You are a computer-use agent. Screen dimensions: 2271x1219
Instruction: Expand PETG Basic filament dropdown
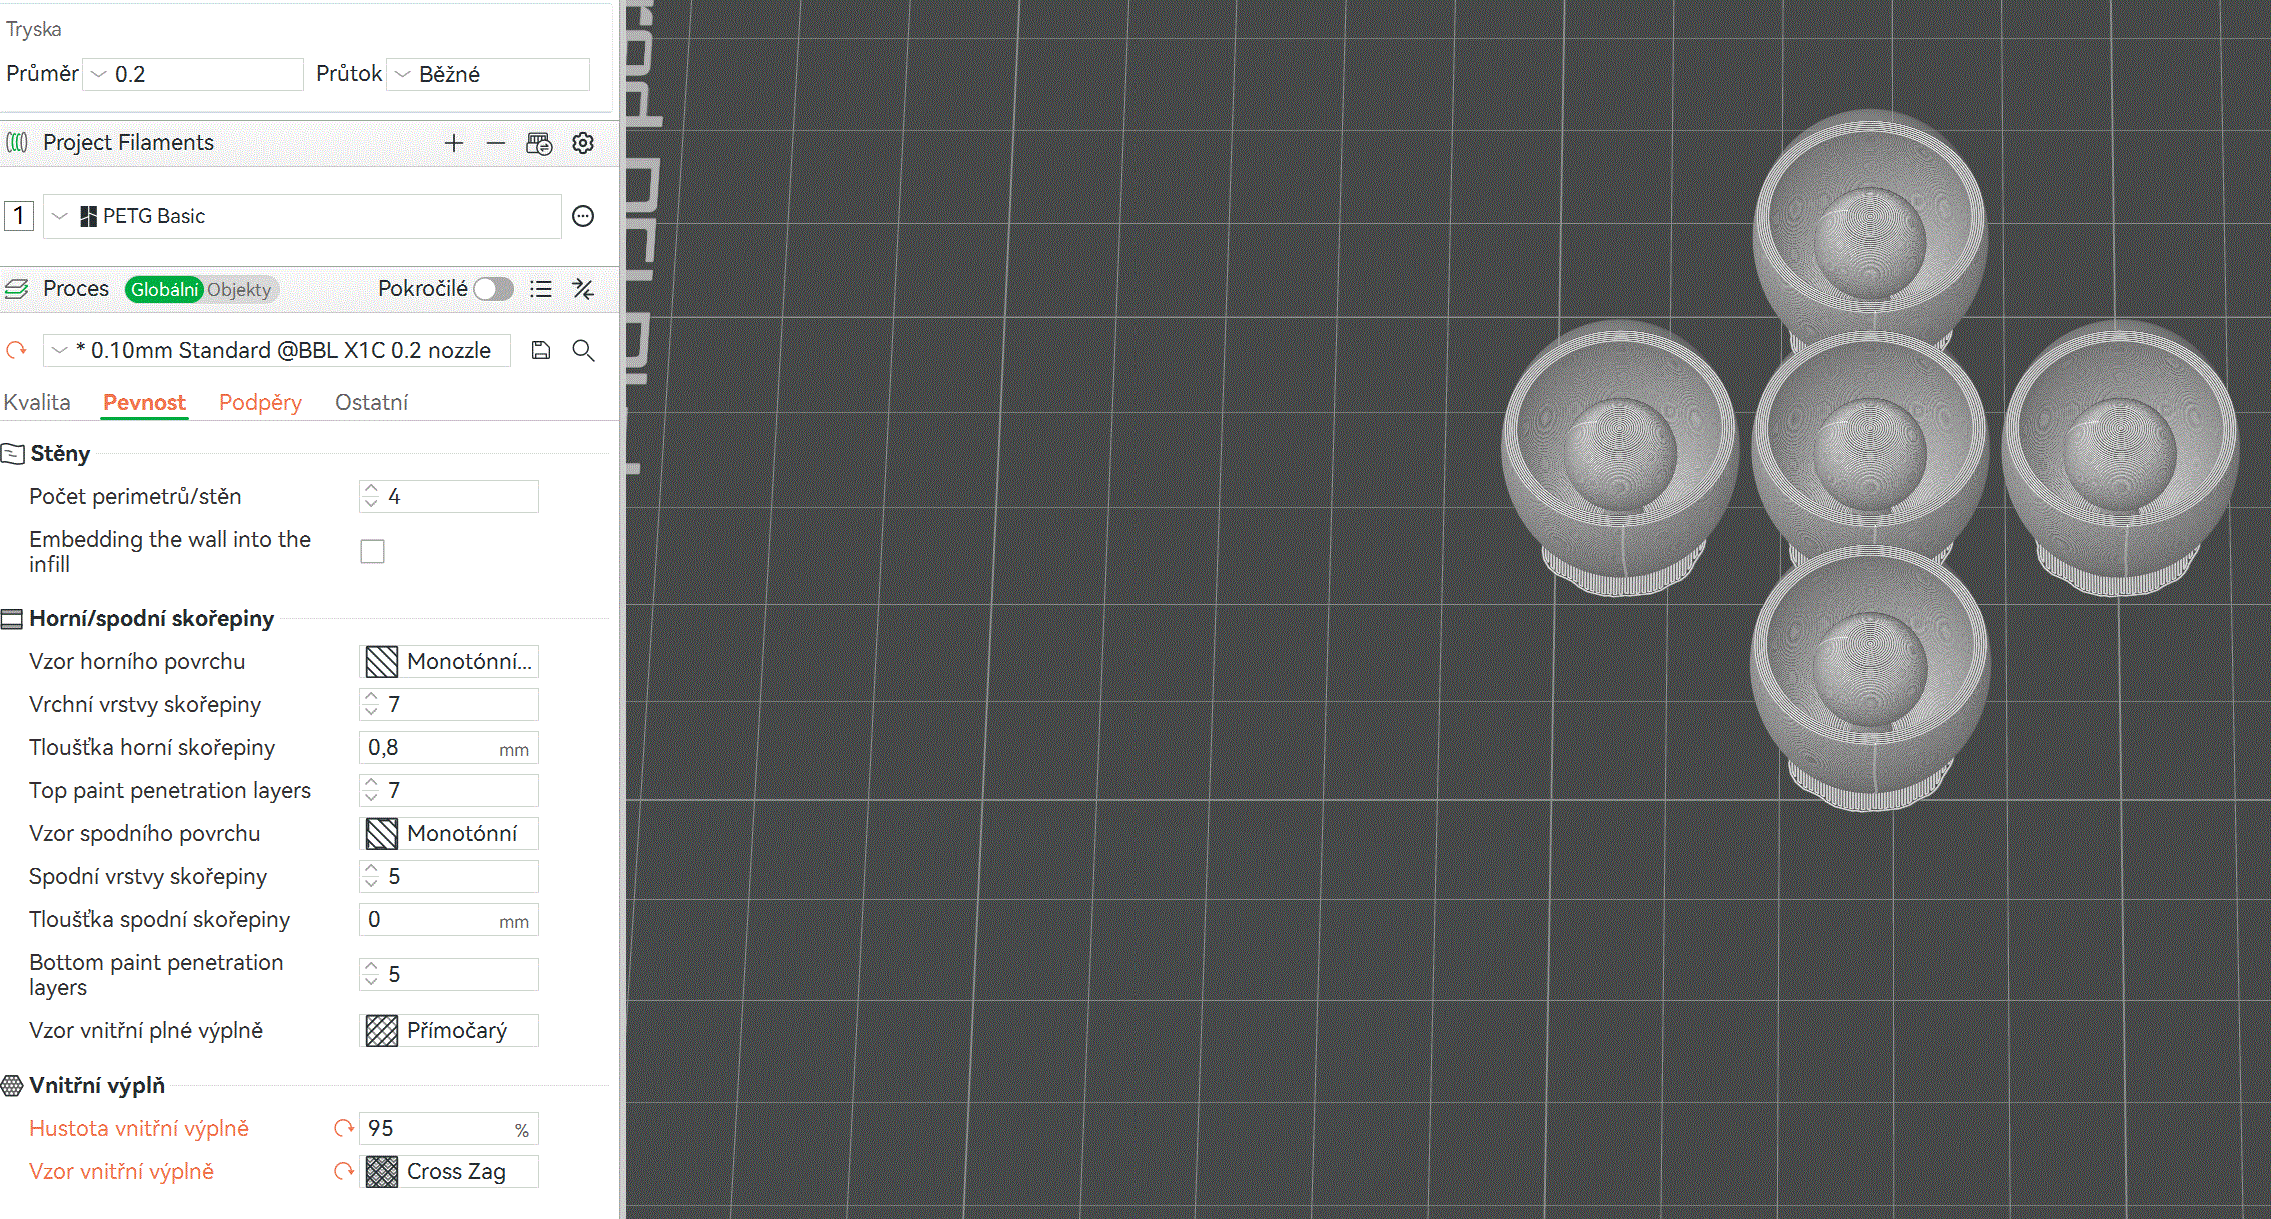pos(60,216)
